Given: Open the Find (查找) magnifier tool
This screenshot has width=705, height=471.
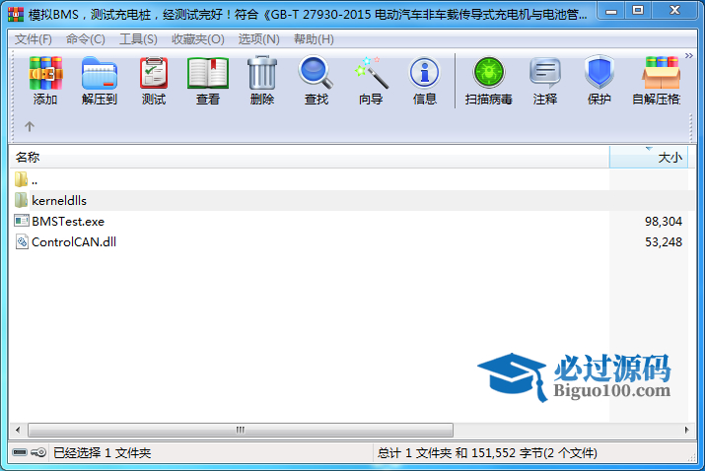Looking at the screenshot, I should (317, 80).
